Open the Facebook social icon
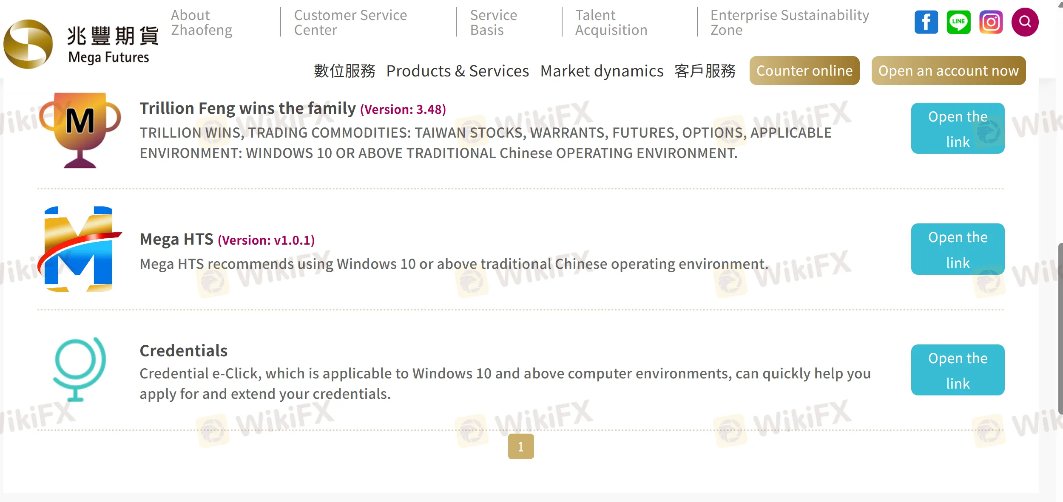 point(926,22)
